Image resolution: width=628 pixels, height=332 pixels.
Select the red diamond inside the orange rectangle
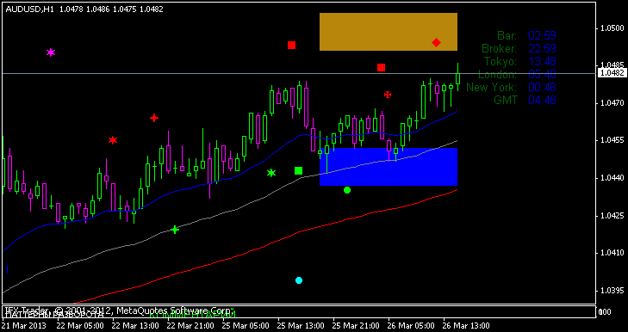click(436, 42)
